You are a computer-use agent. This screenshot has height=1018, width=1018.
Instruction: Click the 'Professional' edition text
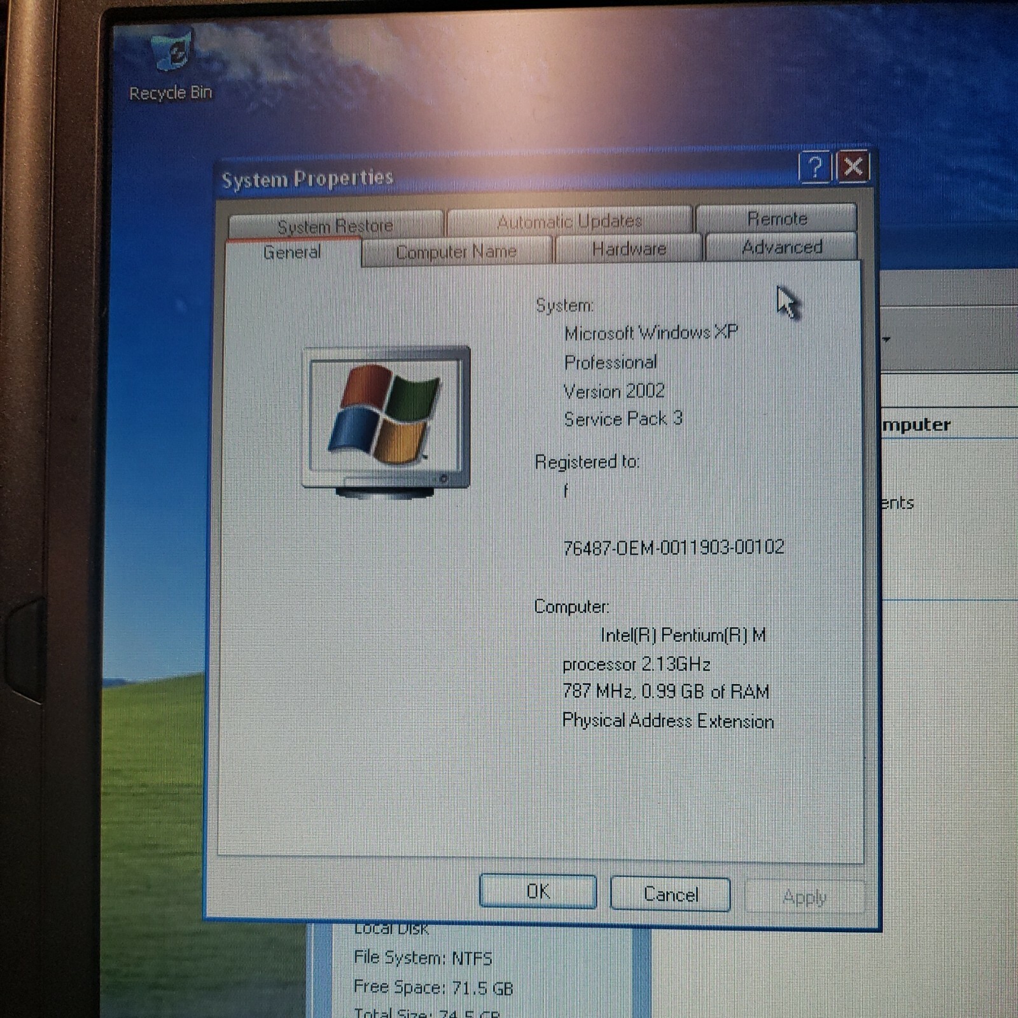pyautogui.click(x=610, y=362)
